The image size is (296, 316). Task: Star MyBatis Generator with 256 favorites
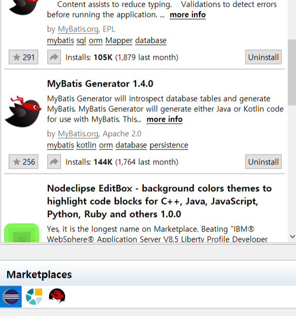click(23, 162)
